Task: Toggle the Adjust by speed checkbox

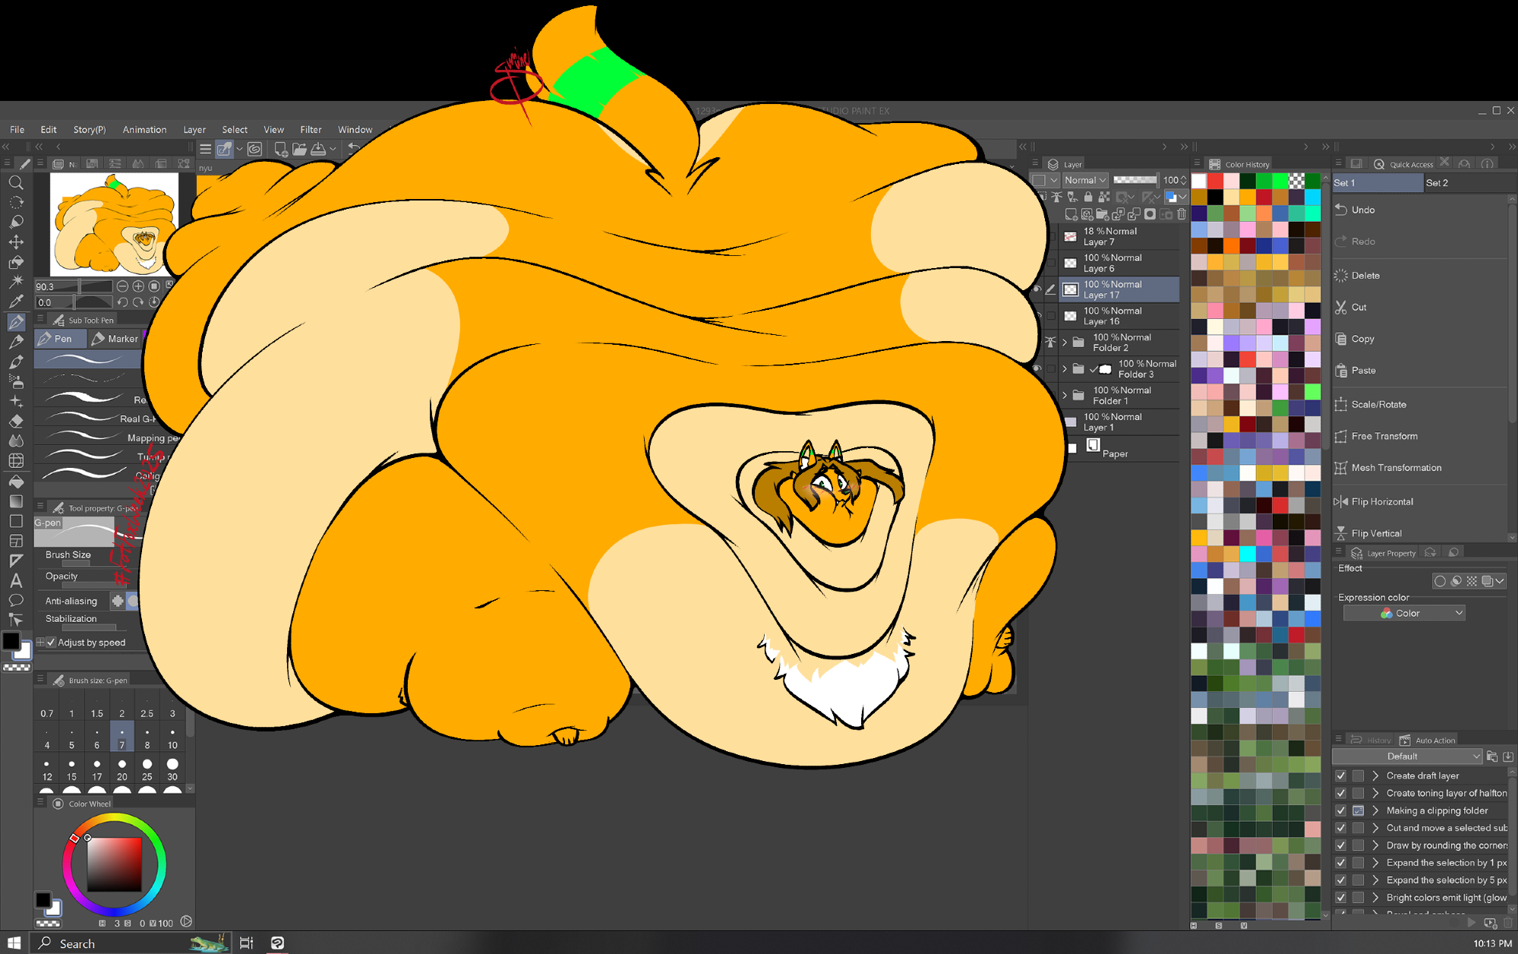Action: point(52,643)
